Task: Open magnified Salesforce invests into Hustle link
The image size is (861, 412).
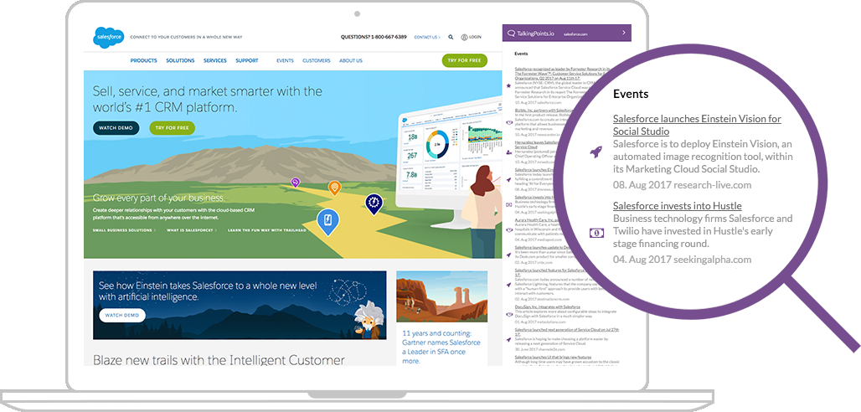Action: coord(677,205)
